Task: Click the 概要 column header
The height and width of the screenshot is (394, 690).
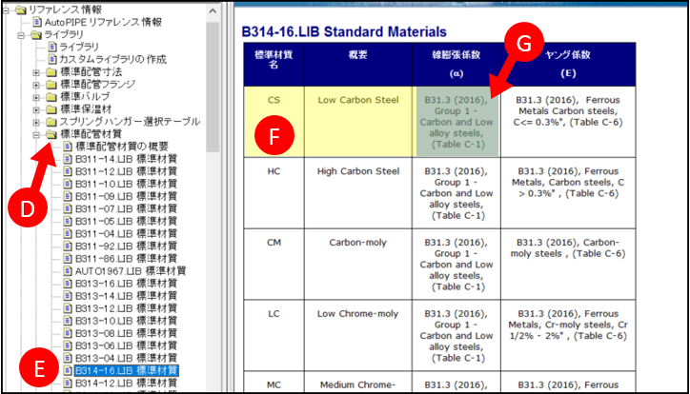Action: (x=357, y=64)
